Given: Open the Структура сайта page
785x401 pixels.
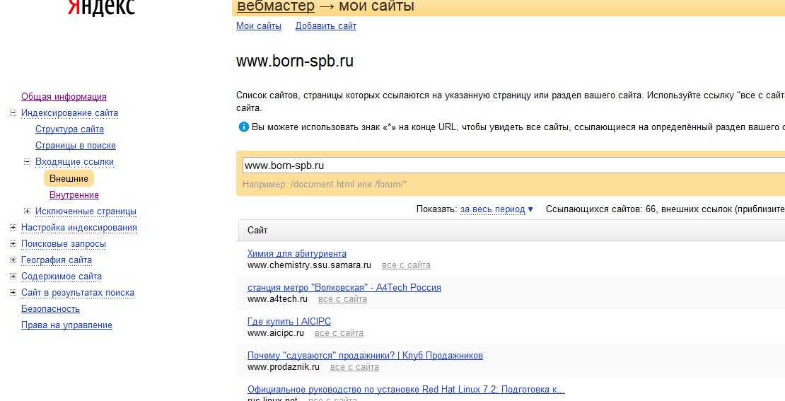Looking at the screenshot, I should (x=69, y=129).
